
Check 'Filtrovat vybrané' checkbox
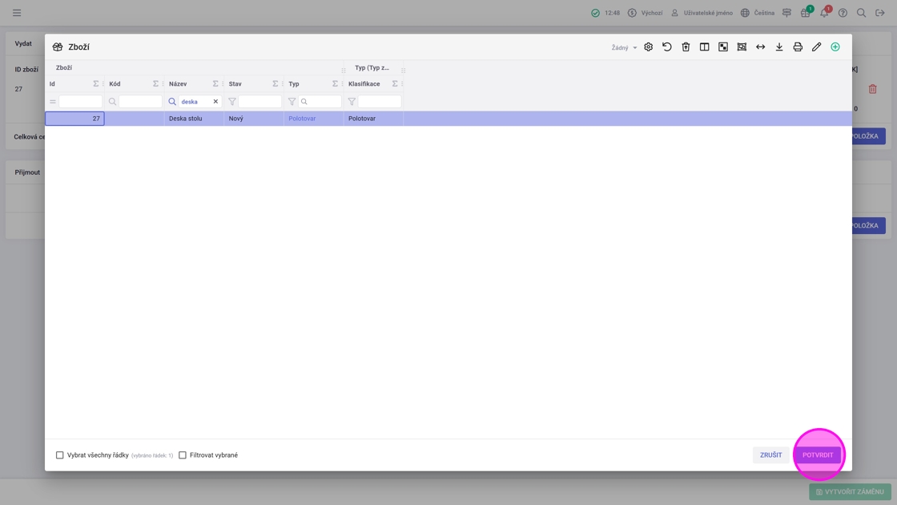[183, 455]
